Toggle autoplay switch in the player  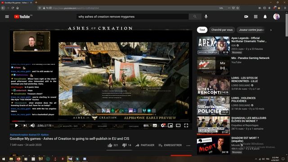pos(146,126)
